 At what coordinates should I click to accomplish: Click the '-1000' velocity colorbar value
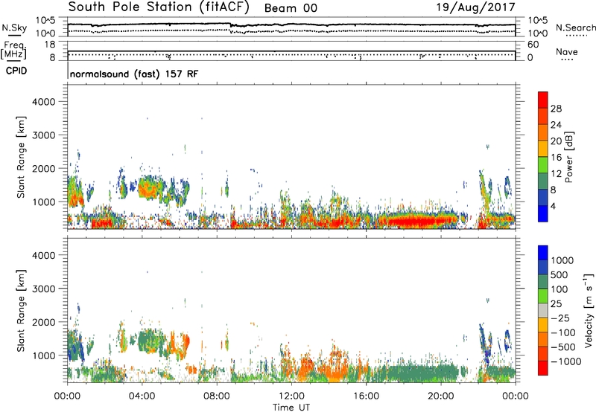click(566, 361)
